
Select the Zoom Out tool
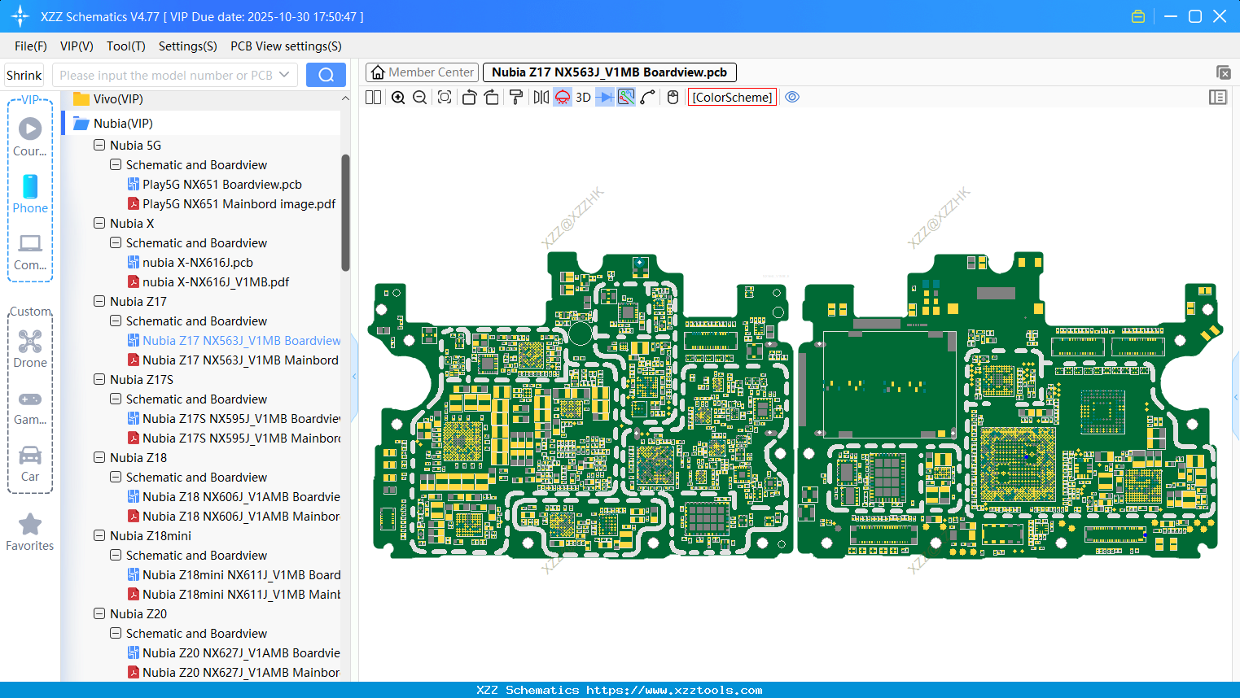point(419,97)
